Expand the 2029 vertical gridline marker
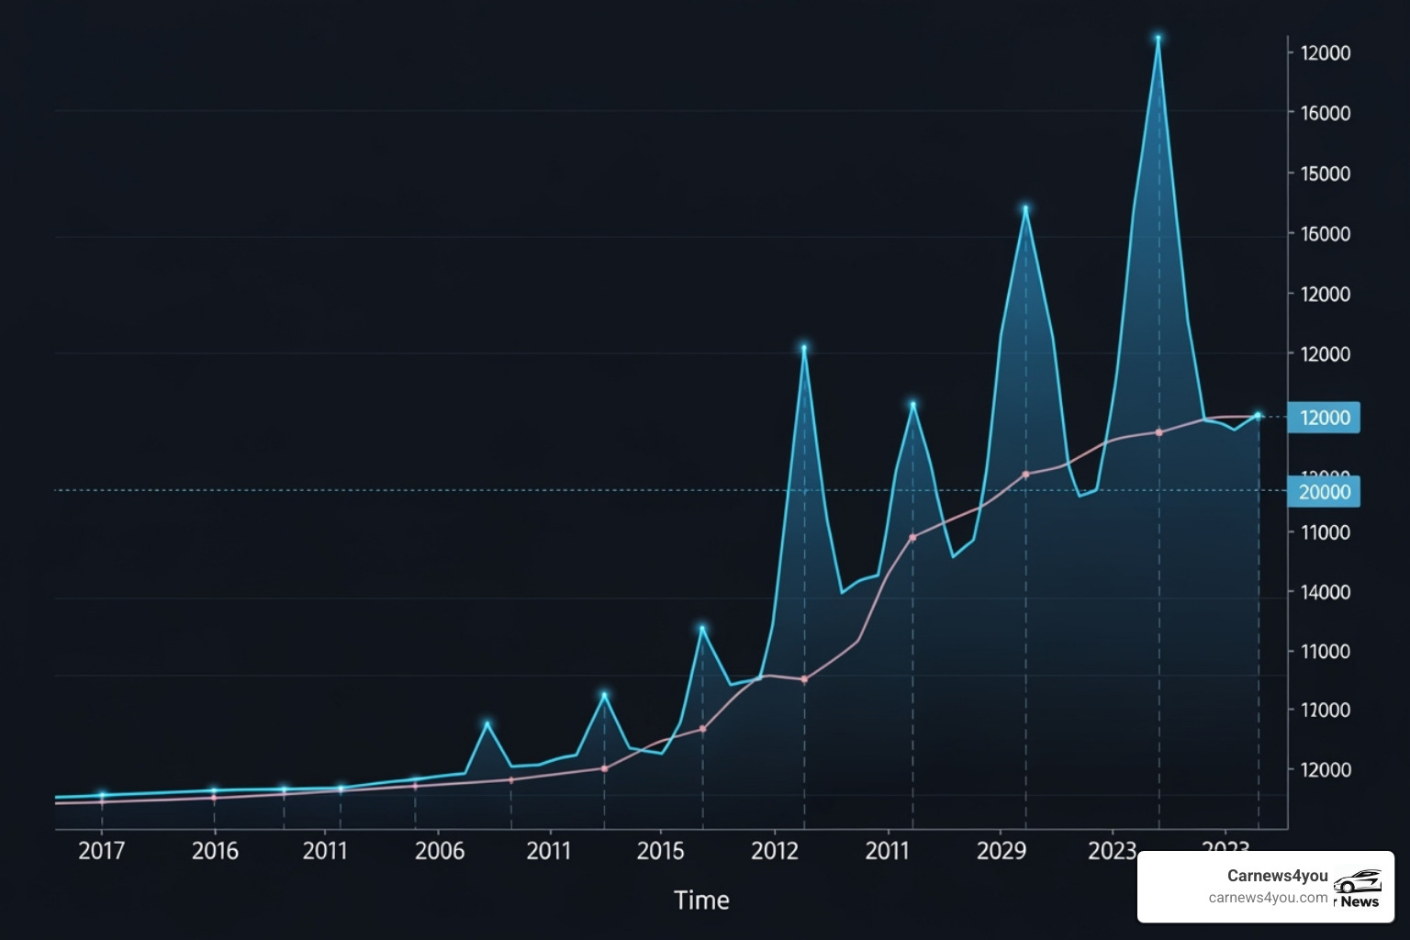1410x940 pixels. 1024,643
